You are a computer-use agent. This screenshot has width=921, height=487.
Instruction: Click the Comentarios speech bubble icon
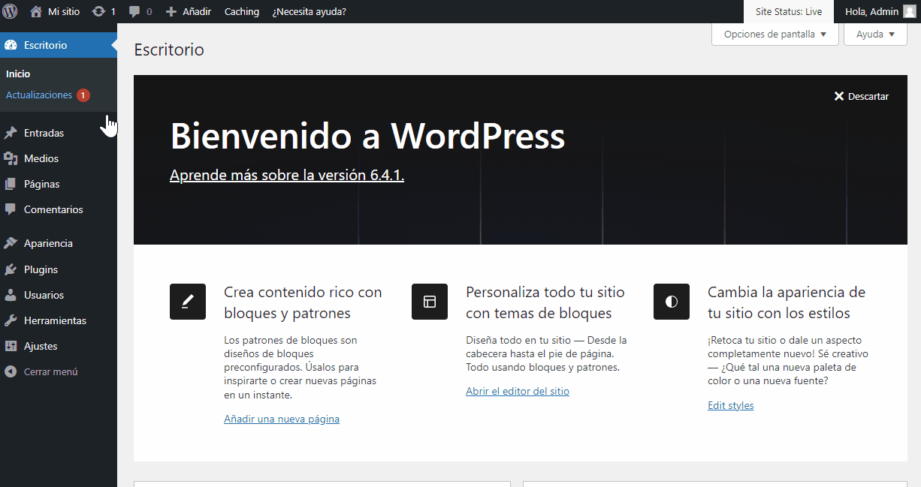[x=11, y=209]
